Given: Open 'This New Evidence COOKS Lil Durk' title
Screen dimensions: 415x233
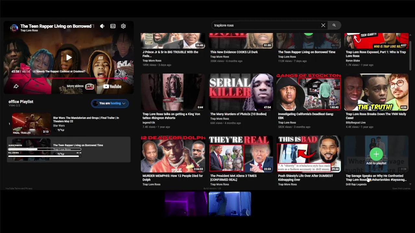Looking at the screenshot, I should [x=234, y=52].
